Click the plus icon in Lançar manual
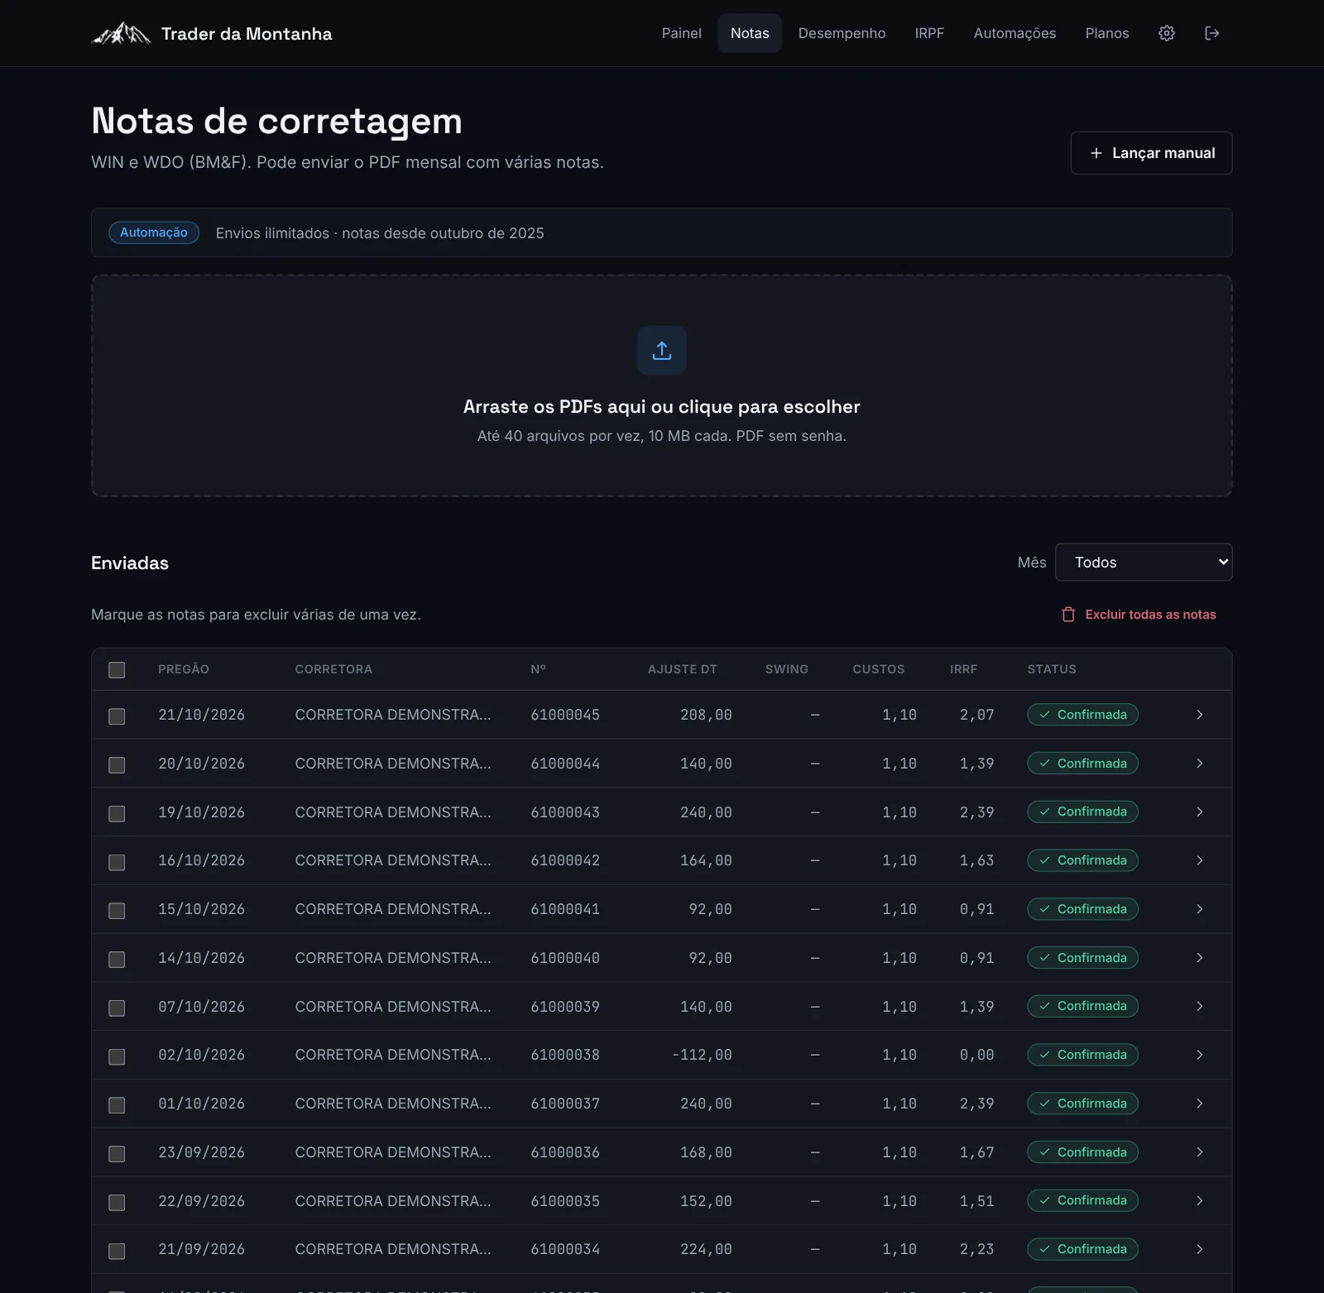Image resolution: width=1324 pixels, height=1293 pixels. click(1096, 153)
